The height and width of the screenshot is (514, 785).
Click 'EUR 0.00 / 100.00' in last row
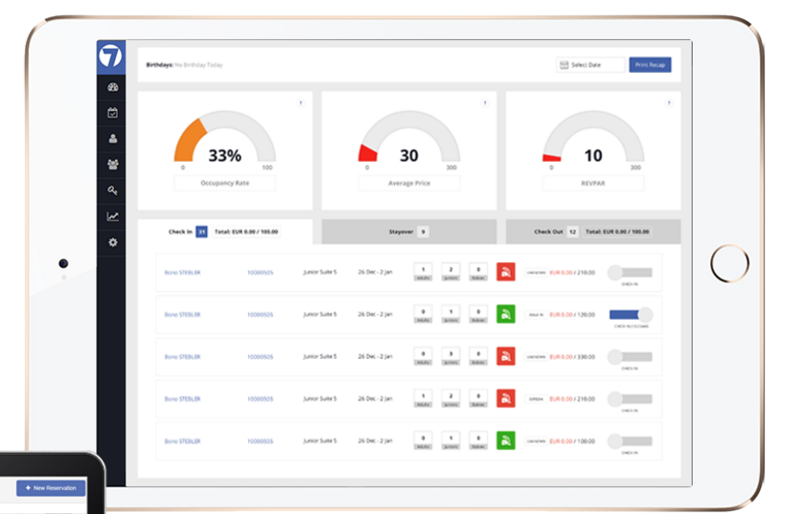pyautogui.click(x=572, y=441)
